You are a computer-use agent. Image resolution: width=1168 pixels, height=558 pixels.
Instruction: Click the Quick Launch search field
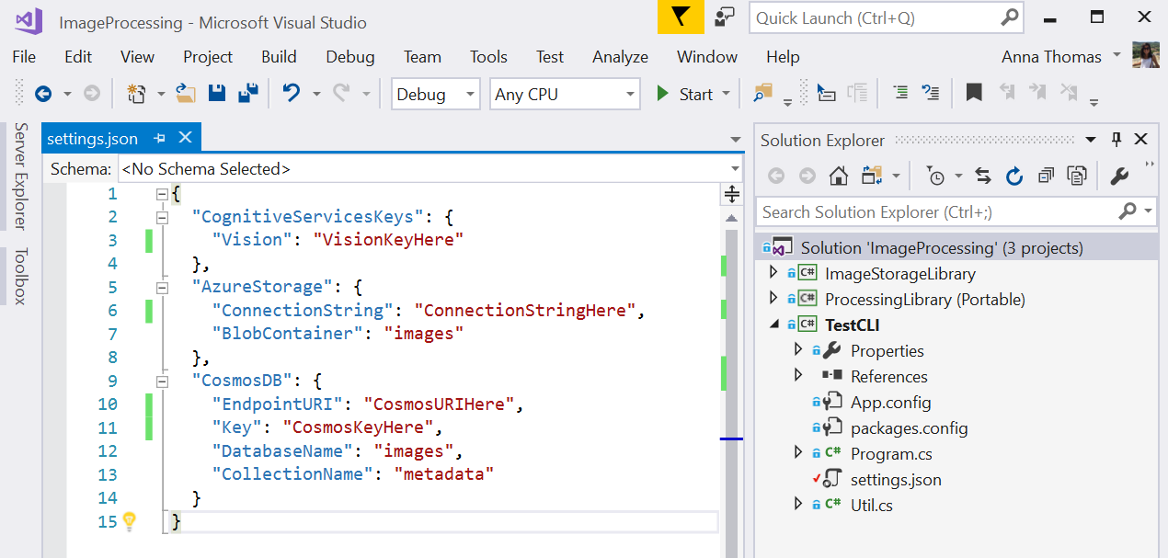point(887,17)
